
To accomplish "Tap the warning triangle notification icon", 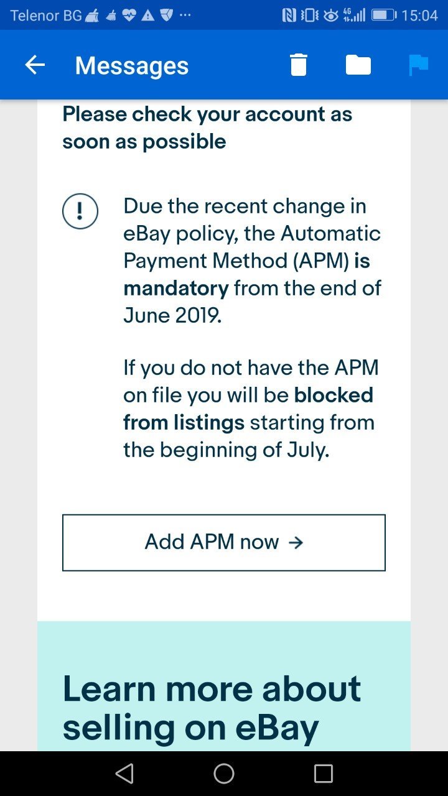I will click(147, 15).
